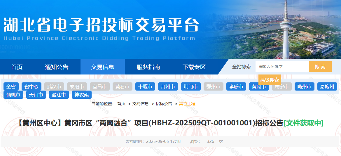The height and width of the screenshot is (156, 341).
Task: Select the 省中心 region filter
Action: click(32, 87)
